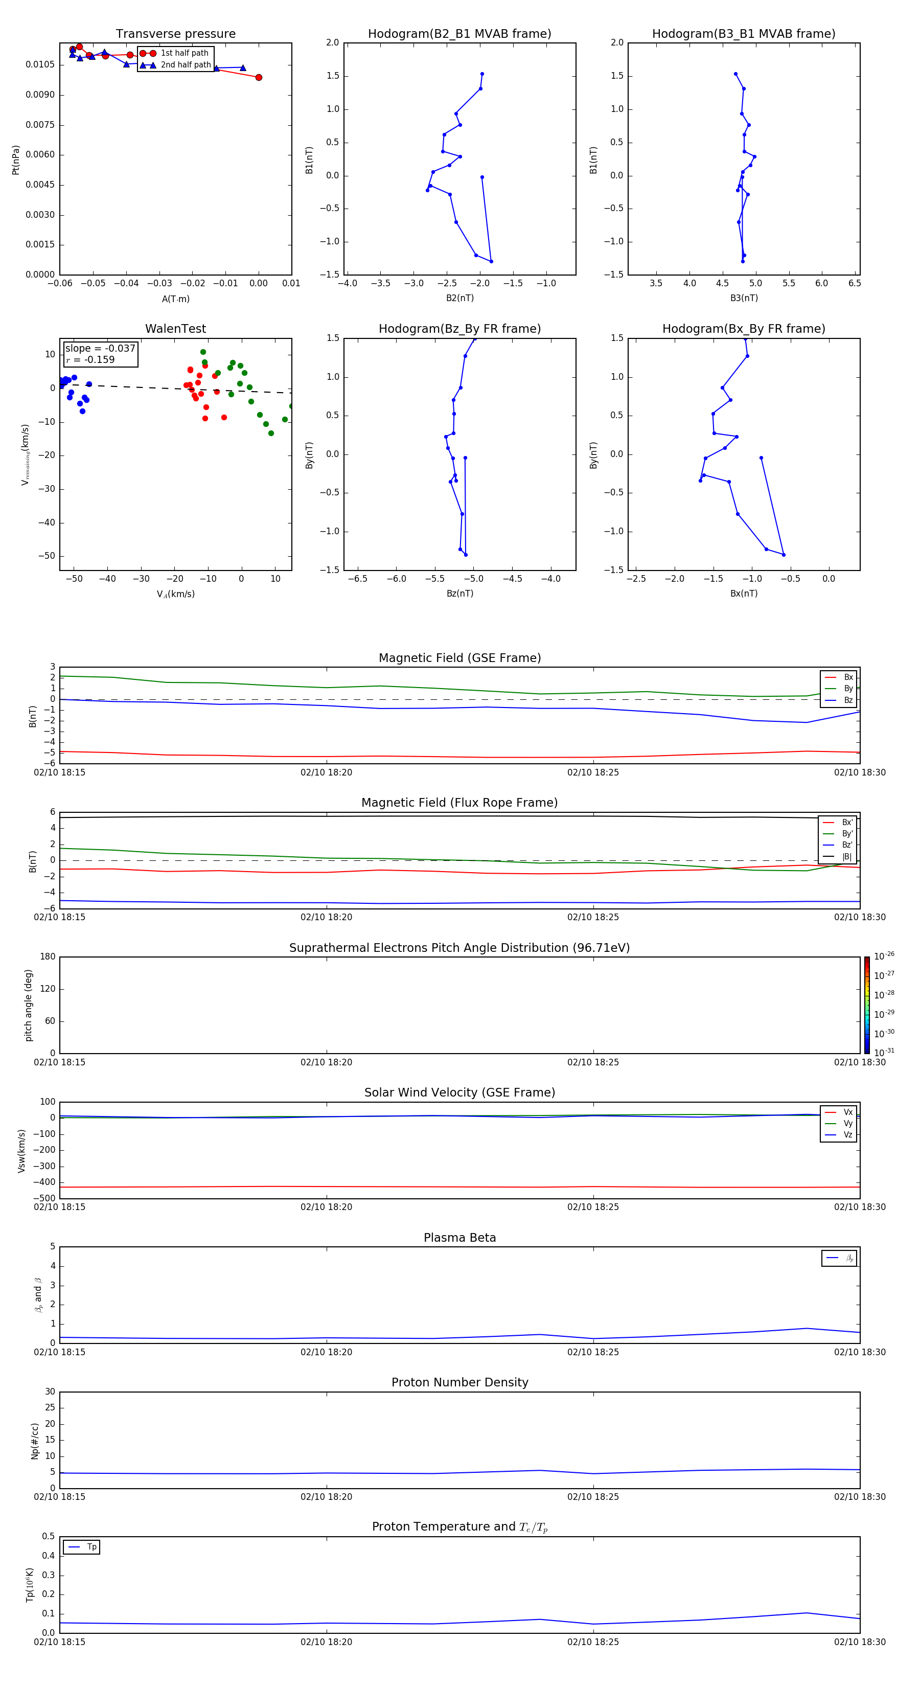Select the colorbar's top label 10^-26
This screenshot has width=920, height=1687.
click(884, 955)
